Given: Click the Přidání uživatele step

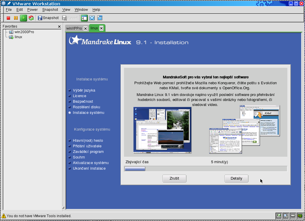Looking at the screenshot, I should tap(87, 146).
